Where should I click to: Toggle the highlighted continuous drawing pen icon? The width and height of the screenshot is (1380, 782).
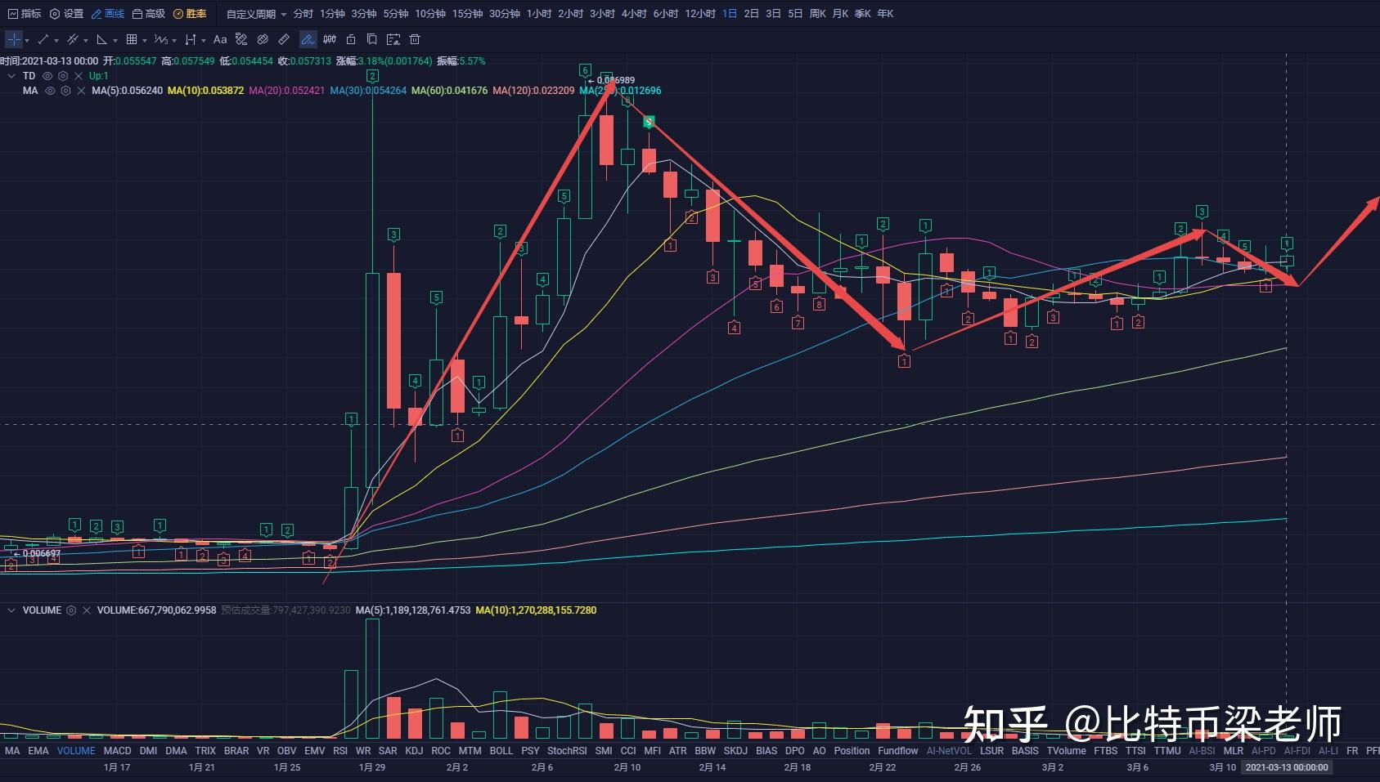tap(308, 39)
